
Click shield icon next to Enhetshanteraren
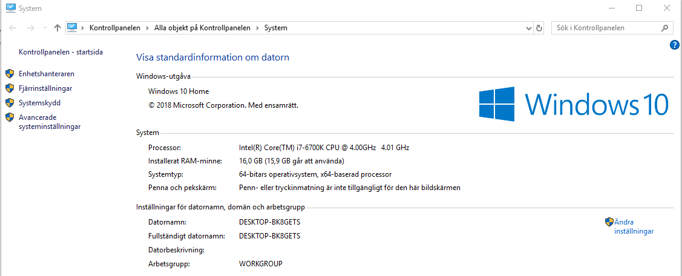coord(10,74)
